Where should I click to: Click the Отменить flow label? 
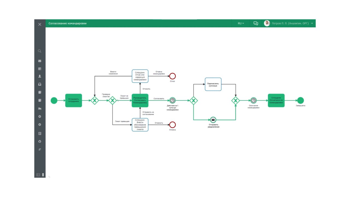(159, 123)
